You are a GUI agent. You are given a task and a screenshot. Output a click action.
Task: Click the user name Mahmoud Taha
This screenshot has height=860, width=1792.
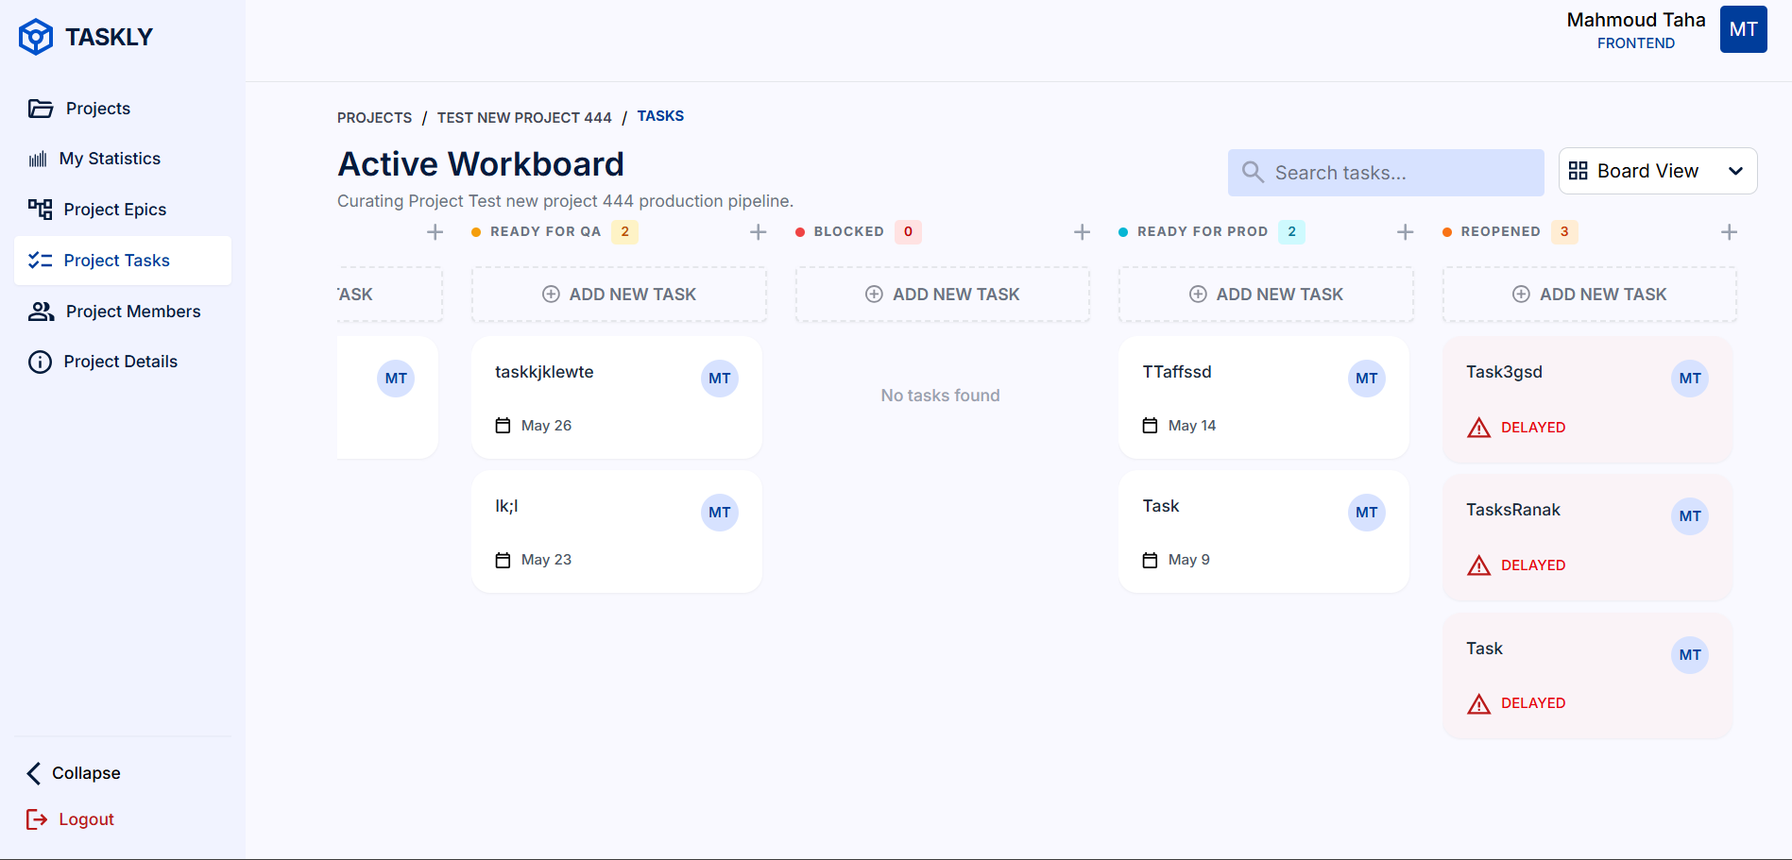1636,20
